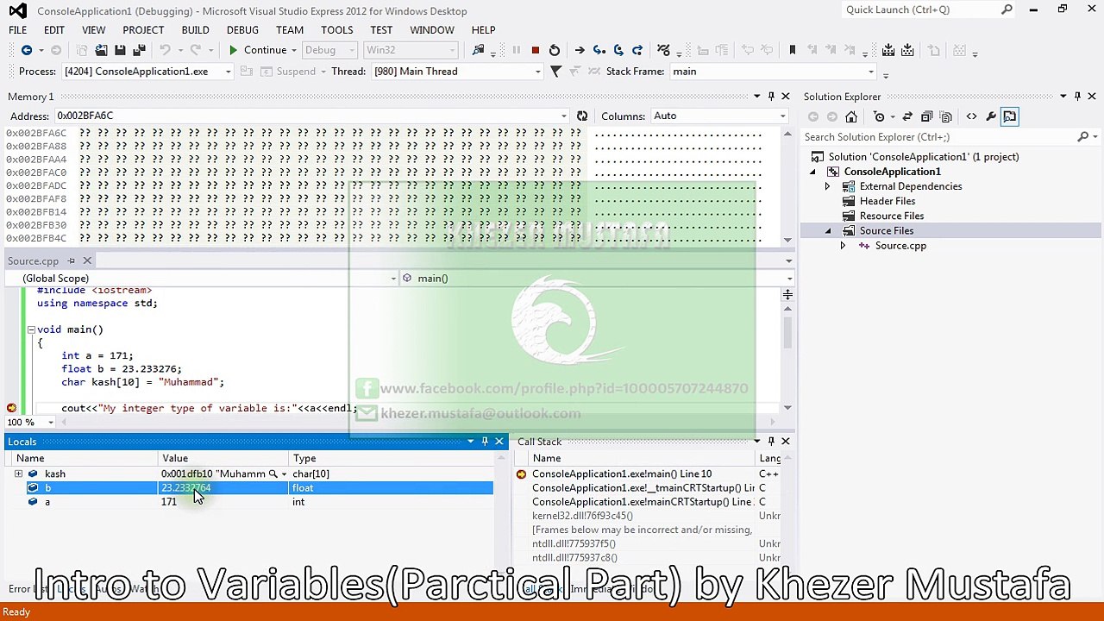This screenshot has height=621, width=1104.
Task: Open the Stack Frame dropdown
Action: (x=871, y=72)
